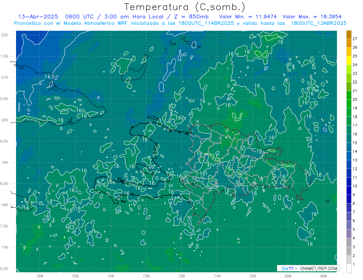Image resolution: width=363 pixels, height=280 pixels.
Task: Click the '27' colorbar scale label
Action: 355,39
